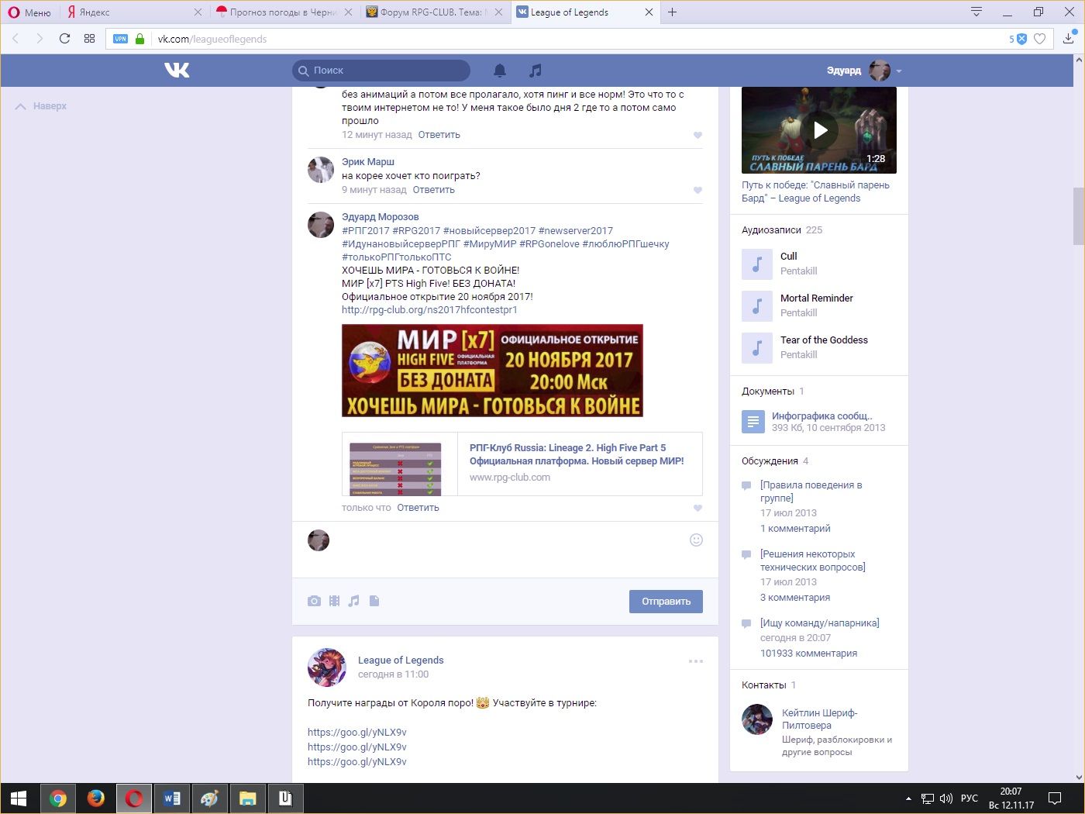Open Word from the taskbar
The width and height of the screenshot is (1085, 814).
(x=172, y=798)
